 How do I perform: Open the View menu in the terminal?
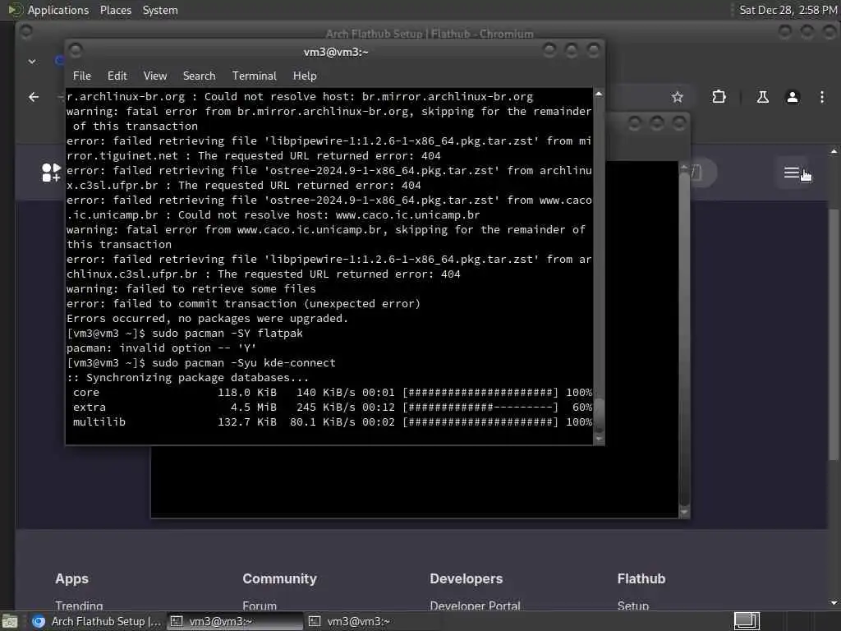pyautogui.click(x=155, y=76)
